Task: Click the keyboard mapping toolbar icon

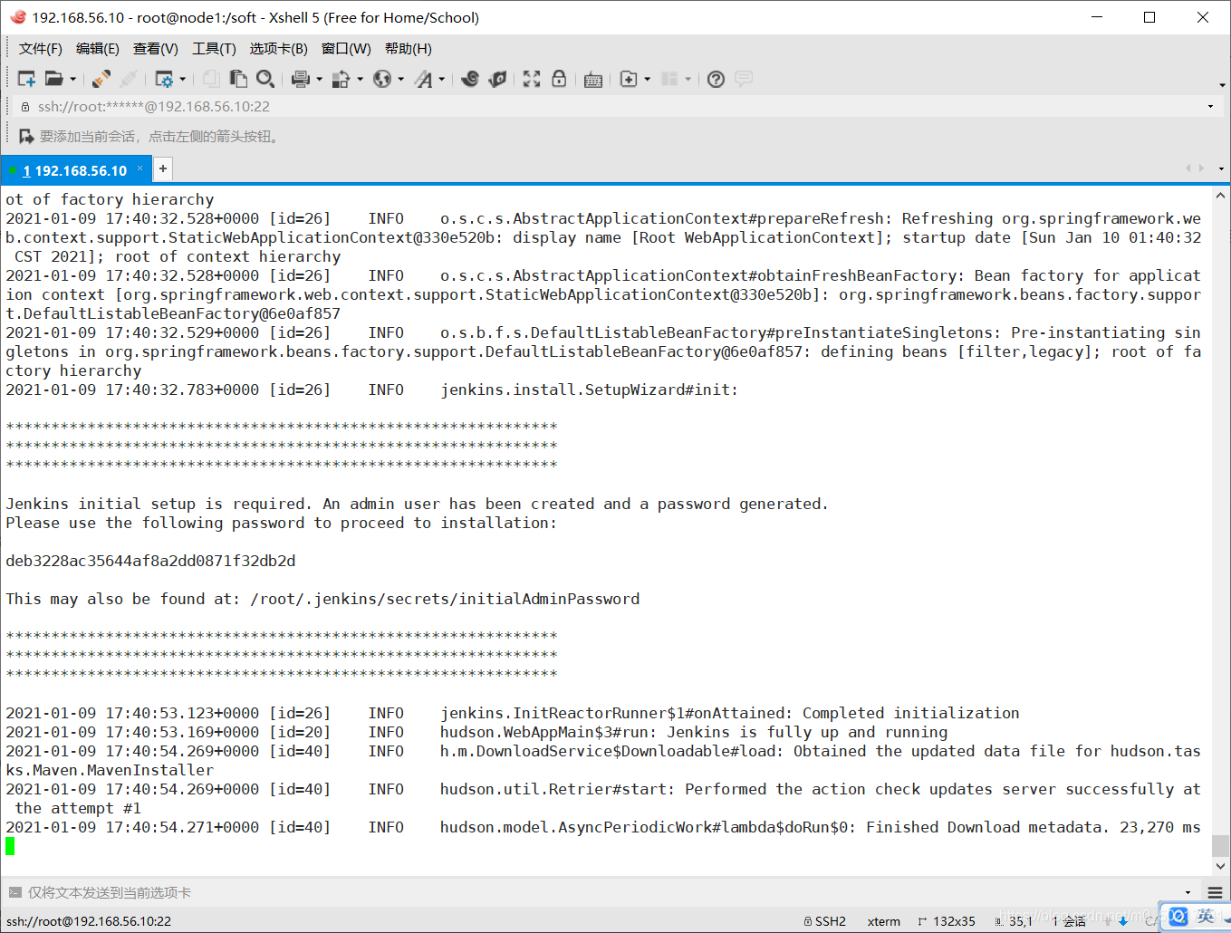Action: (593, 80)
